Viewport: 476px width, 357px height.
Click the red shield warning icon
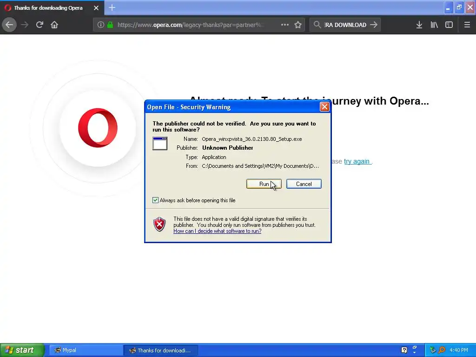[159, 225]
